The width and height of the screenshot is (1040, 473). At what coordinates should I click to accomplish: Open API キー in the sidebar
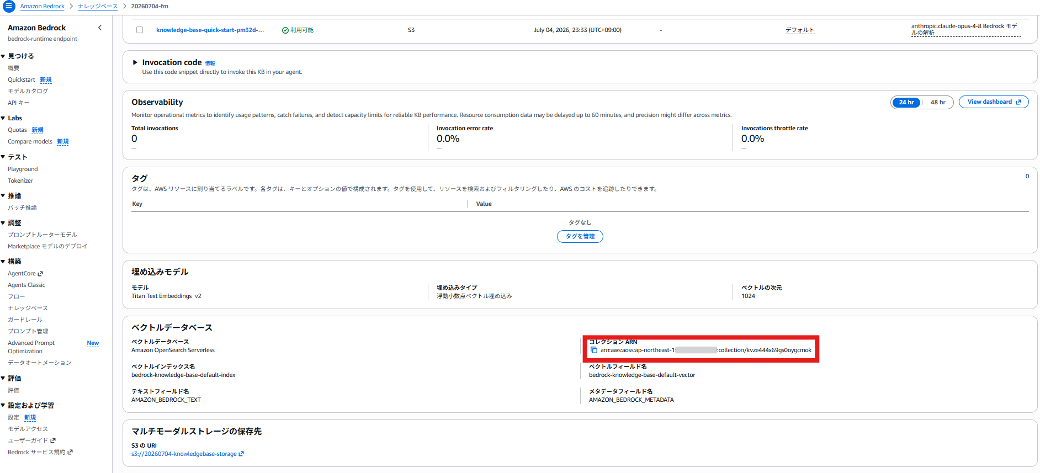[19, 103]
